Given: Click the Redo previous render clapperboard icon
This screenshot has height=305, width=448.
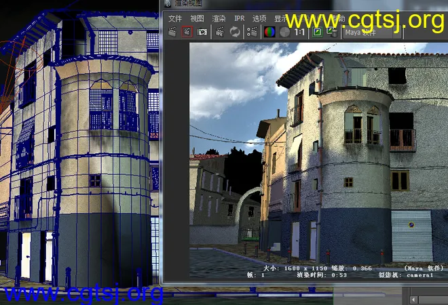Looking at the screenshot, I should pos(172,32).
